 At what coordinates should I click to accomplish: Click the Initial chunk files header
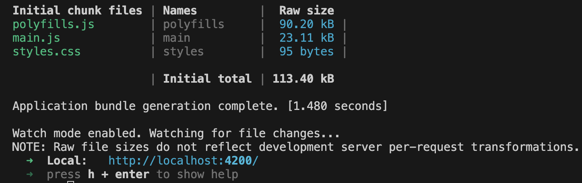77,11
